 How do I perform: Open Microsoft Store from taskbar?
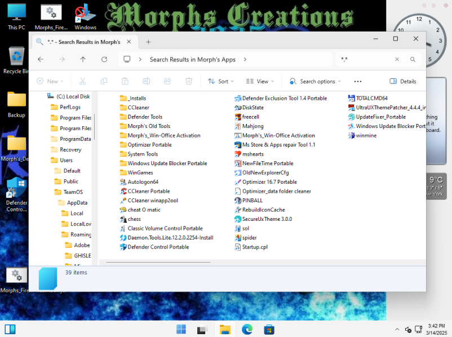269,329
